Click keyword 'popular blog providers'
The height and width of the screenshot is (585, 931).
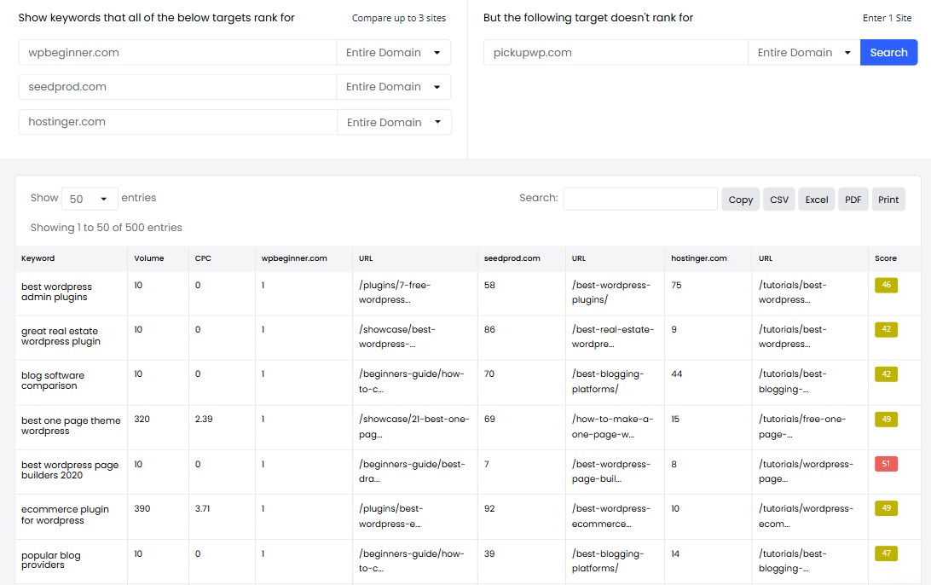(x=50, y=560)
